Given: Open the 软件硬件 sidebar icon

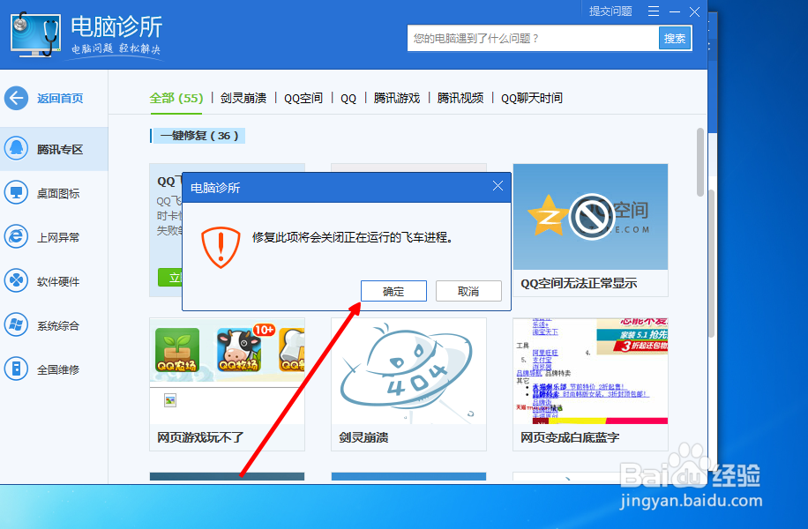Looking at the screenshot, I should point(17,281).
